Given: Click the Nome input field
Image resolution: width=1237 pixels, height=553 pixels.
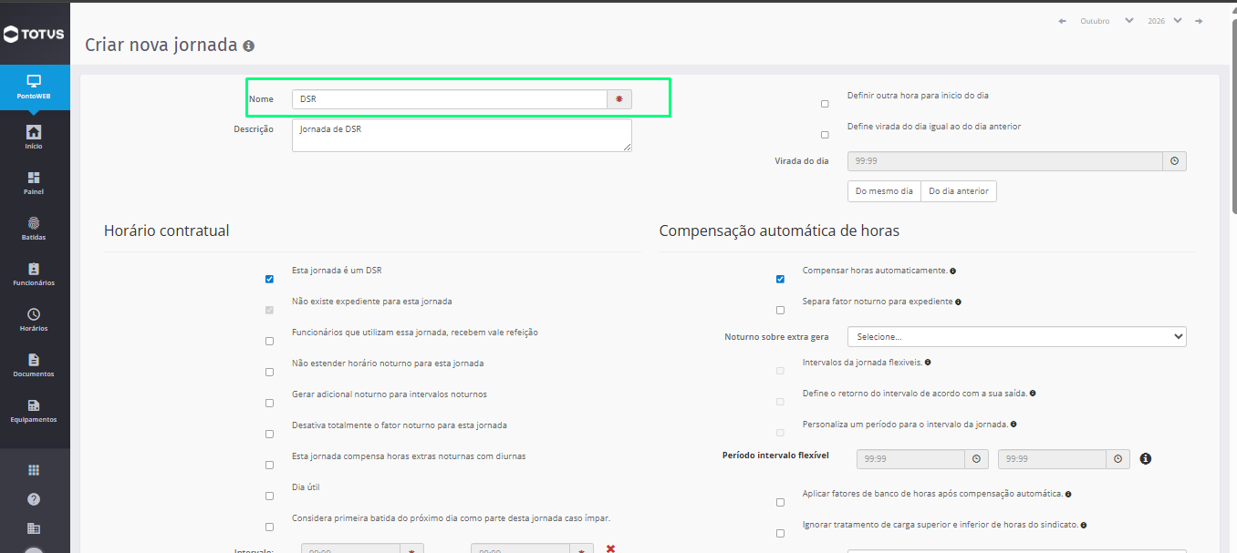Looking at the screenshot, I should 450,99.
